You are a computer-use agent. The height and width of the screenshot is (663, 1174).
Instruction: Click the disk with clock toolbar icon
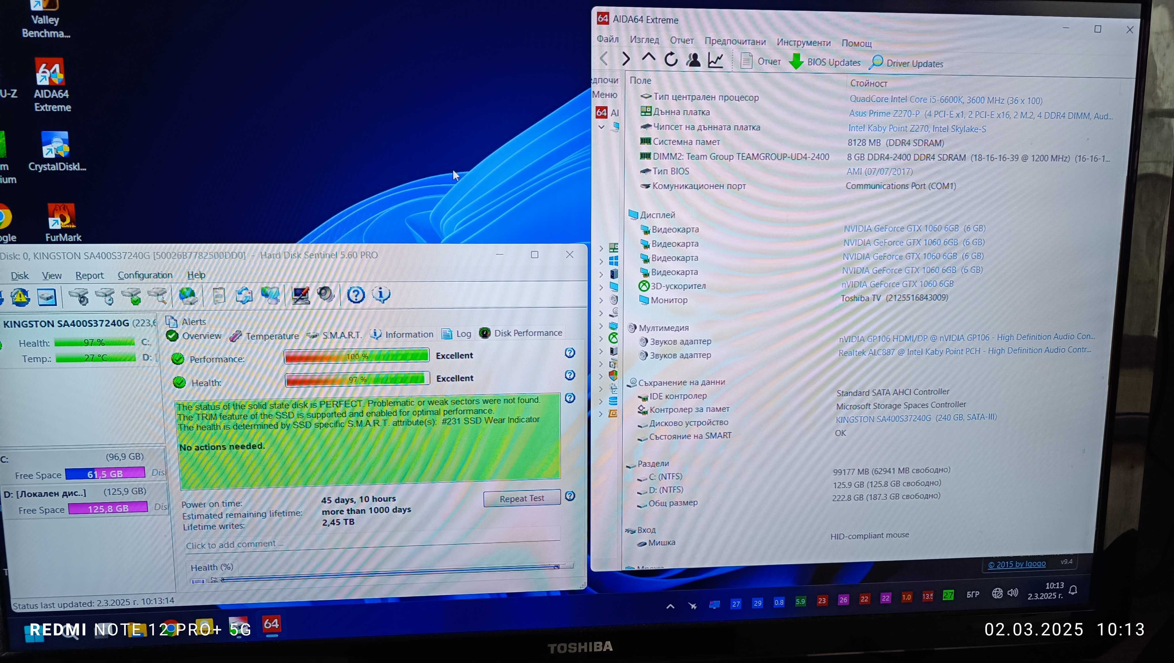(105, 296)
